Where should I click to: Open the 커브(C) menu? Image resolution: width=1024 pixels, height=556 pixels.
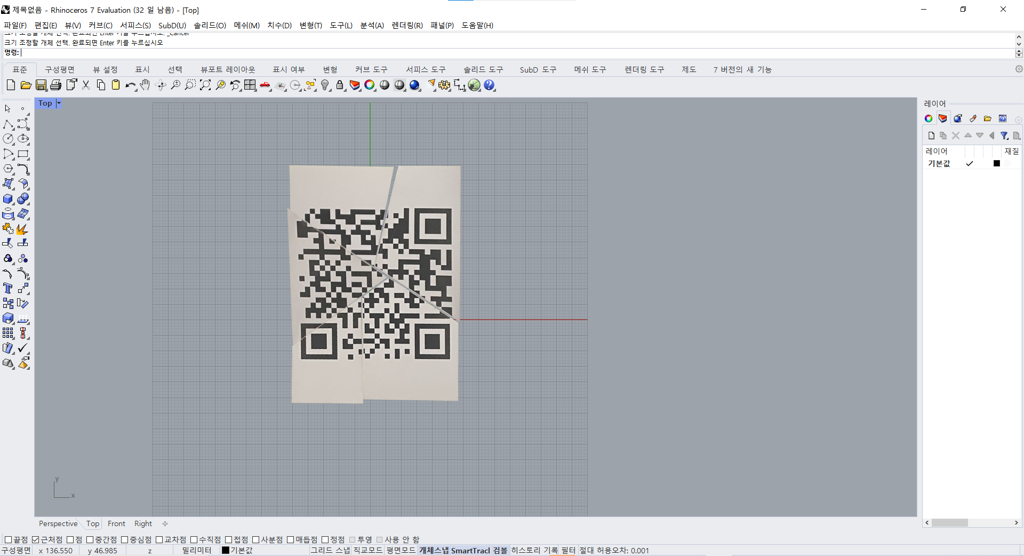pos(100,25)
